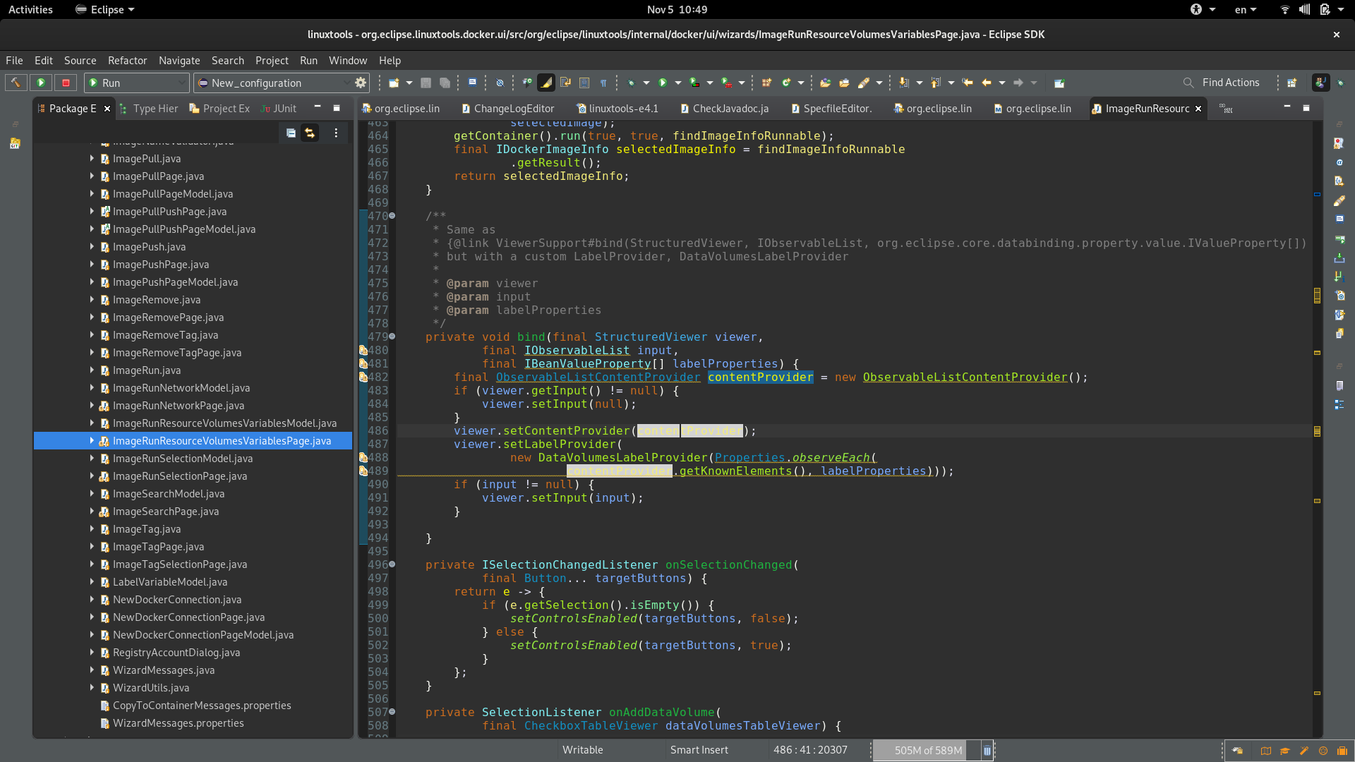Open the Navigate menu
The width and height of the screenshot is (1355, 762).
(x=179, y=61)
